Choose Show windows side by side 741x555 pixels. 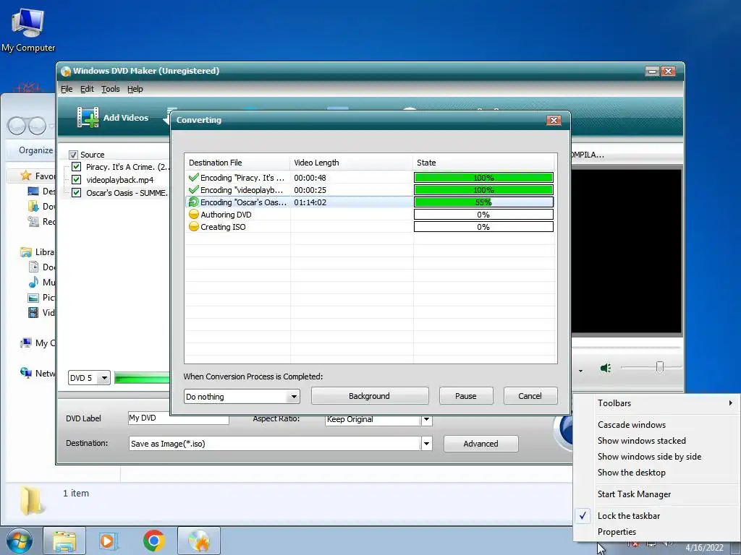coord(649,457)
